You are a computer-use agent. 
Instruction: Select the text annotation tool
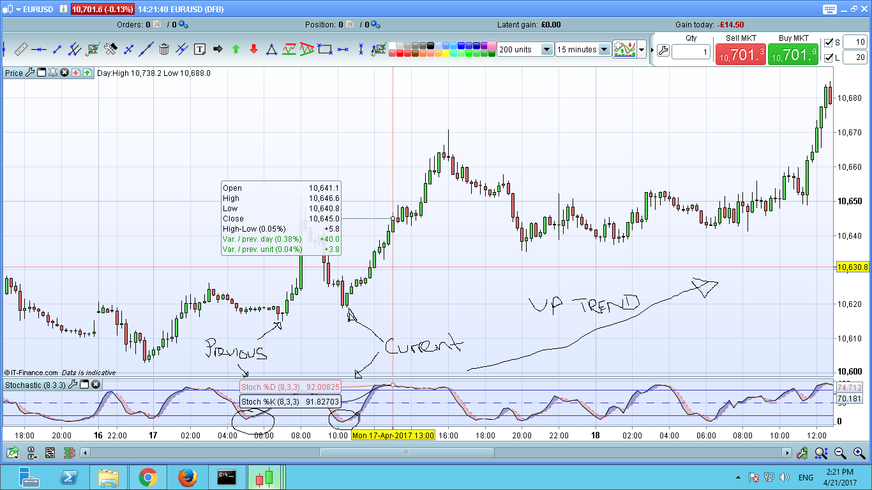coord(200,48)
